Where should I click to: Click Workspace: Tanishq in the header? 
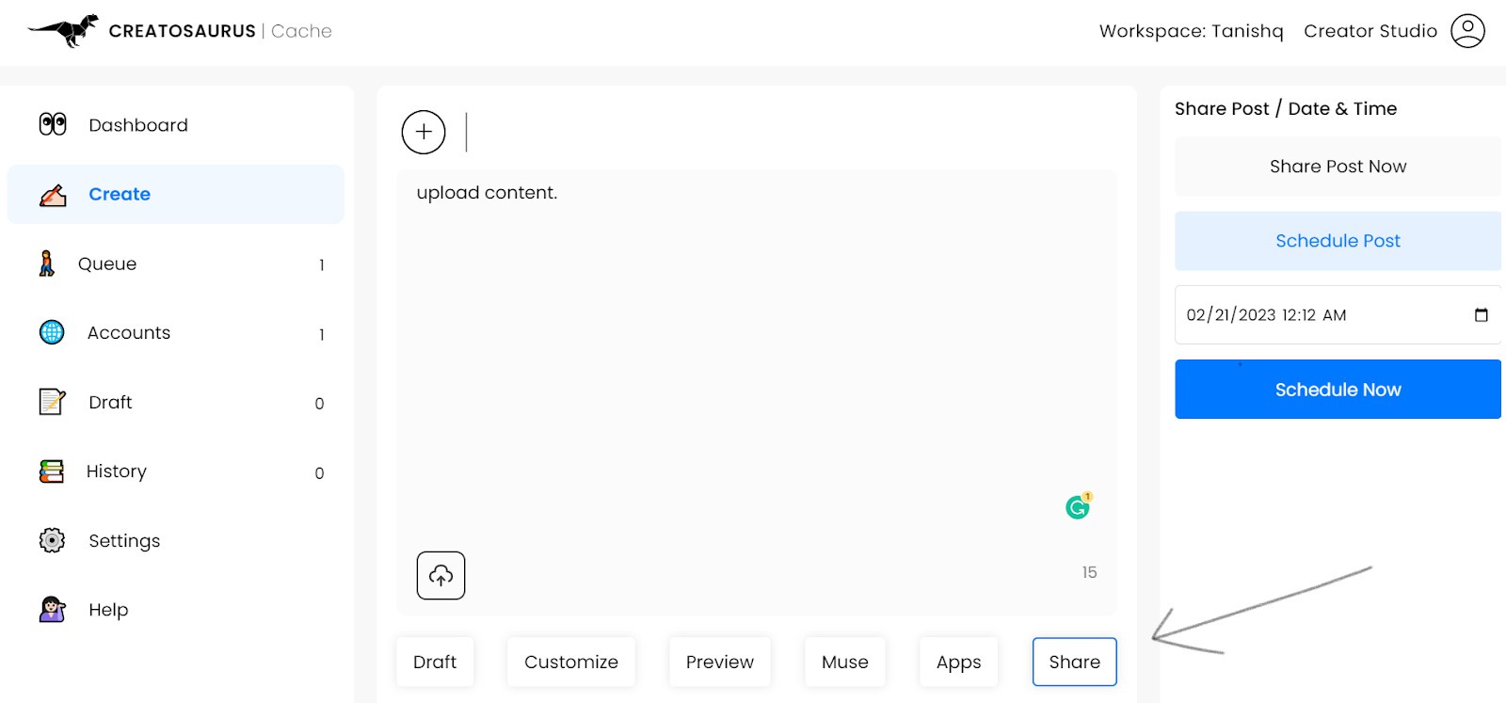coord(1192,31)
